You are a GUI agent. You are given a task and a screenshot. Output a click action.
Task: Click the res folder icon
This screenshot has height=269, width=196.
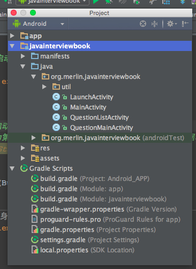click(35, 148)
